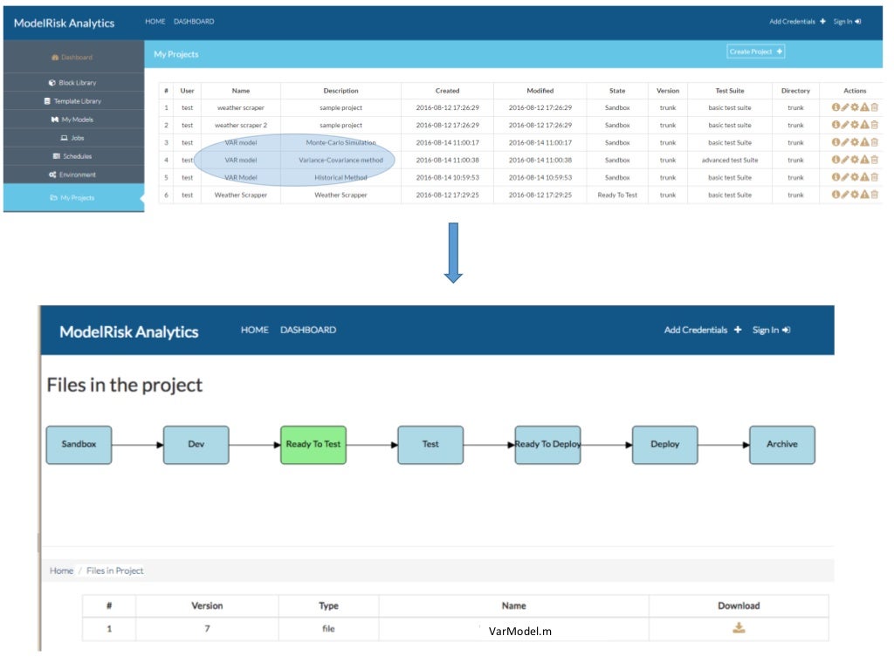Edit weather scraper 2 using the pencil icon
The image size is (894, 670).
[x=845, y=125]
